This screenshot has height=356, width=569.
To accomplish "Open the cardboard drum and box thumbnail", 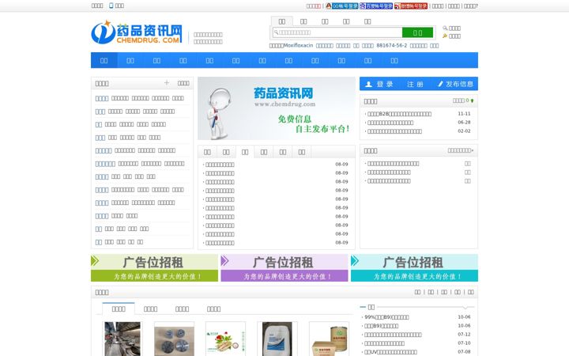I will [x=329, y=339].
